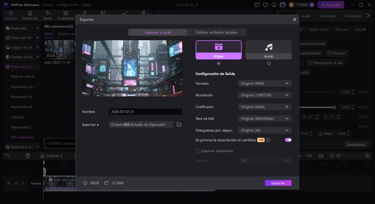Open the layout icon in title bar
This screenshot has width=375, height=204.
(x=257, y=5)
